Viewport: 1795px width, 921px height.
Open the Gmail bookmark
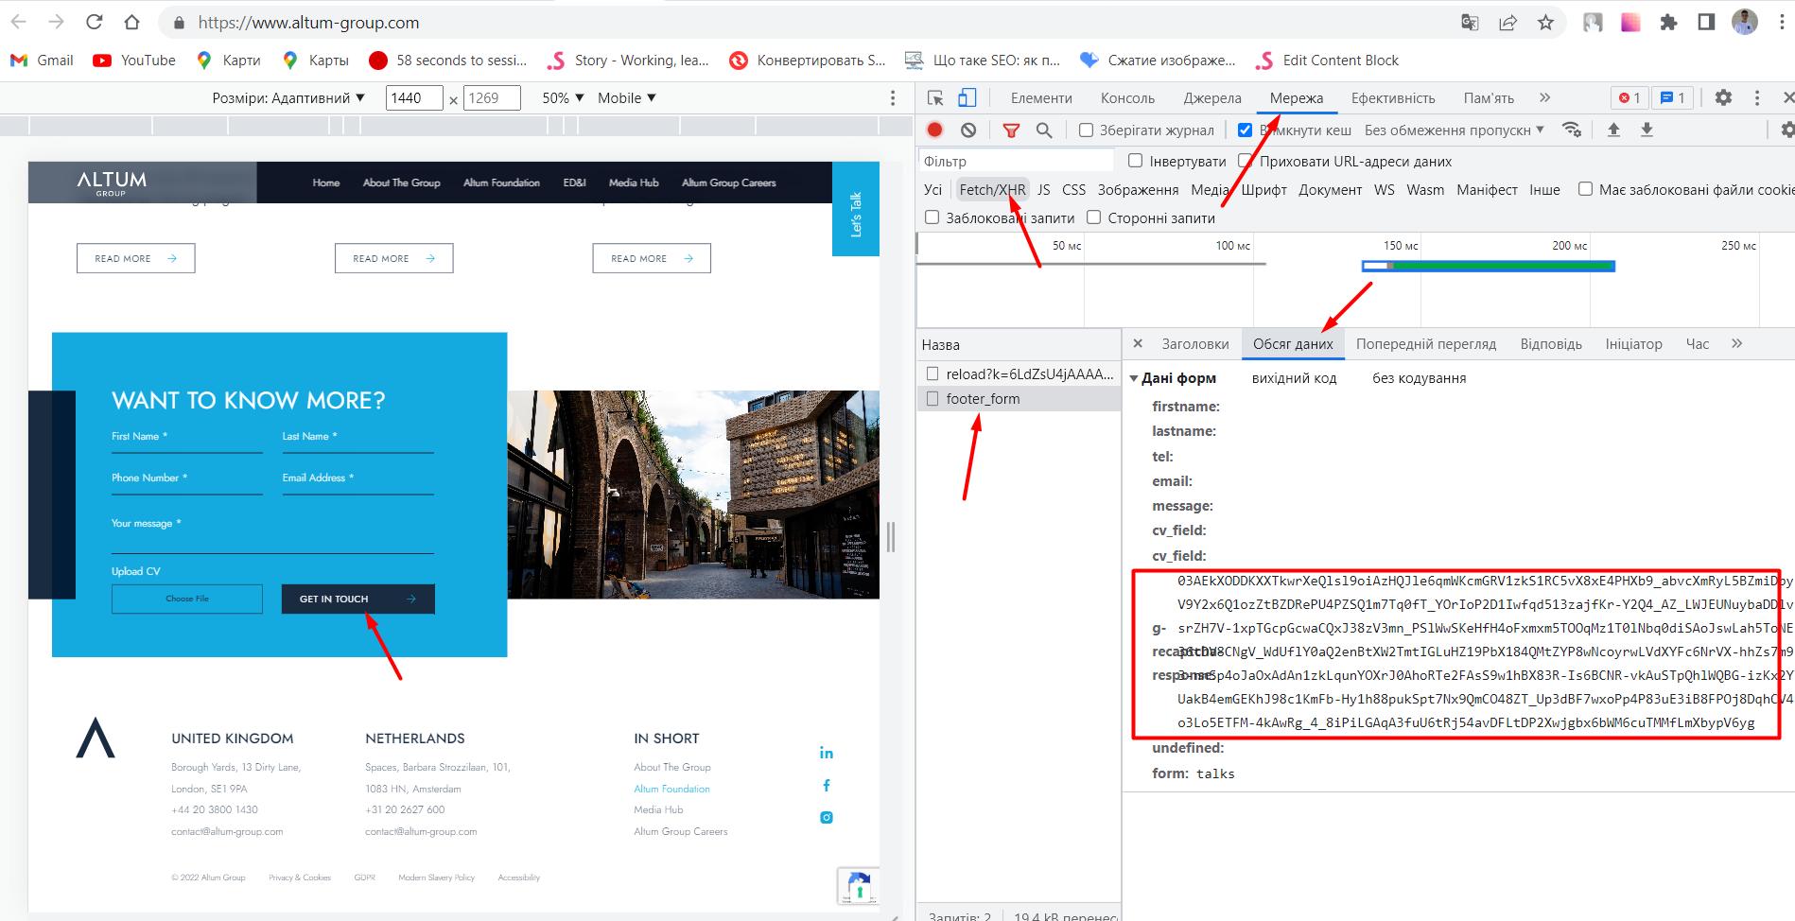coord(42,60)
